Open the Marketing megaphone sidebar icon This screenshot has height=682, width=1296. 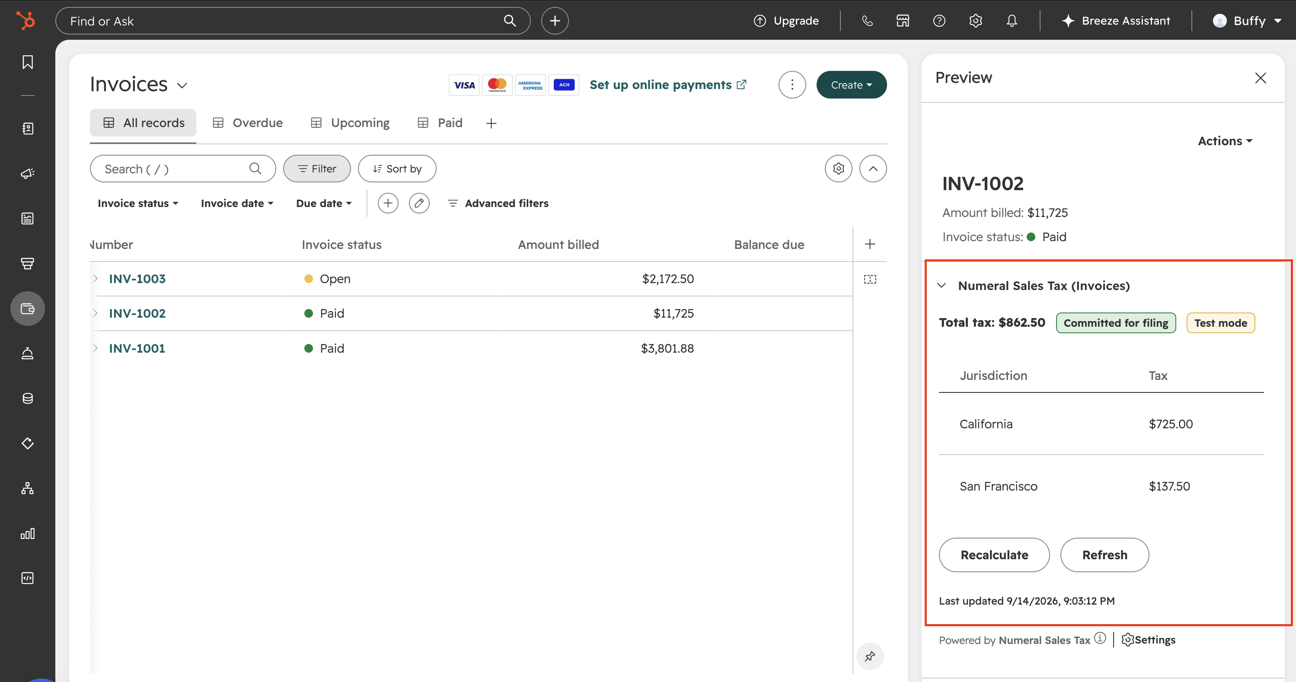[28, 173]
